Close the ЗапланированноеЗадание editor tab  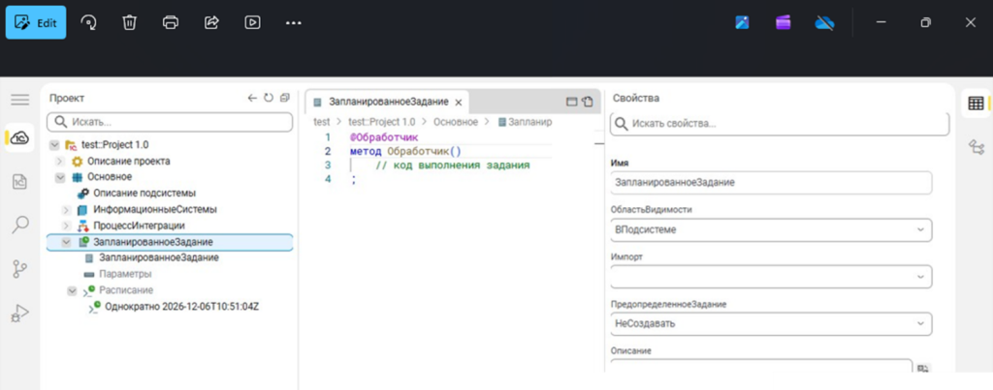[x=460, y=102]
